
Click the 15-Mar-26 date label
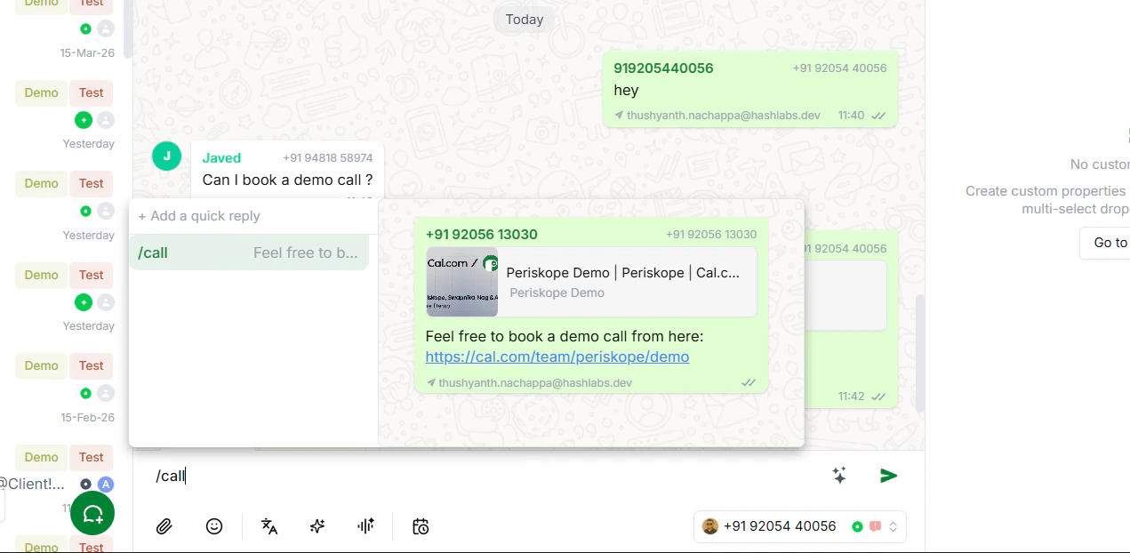pos(87,52)
